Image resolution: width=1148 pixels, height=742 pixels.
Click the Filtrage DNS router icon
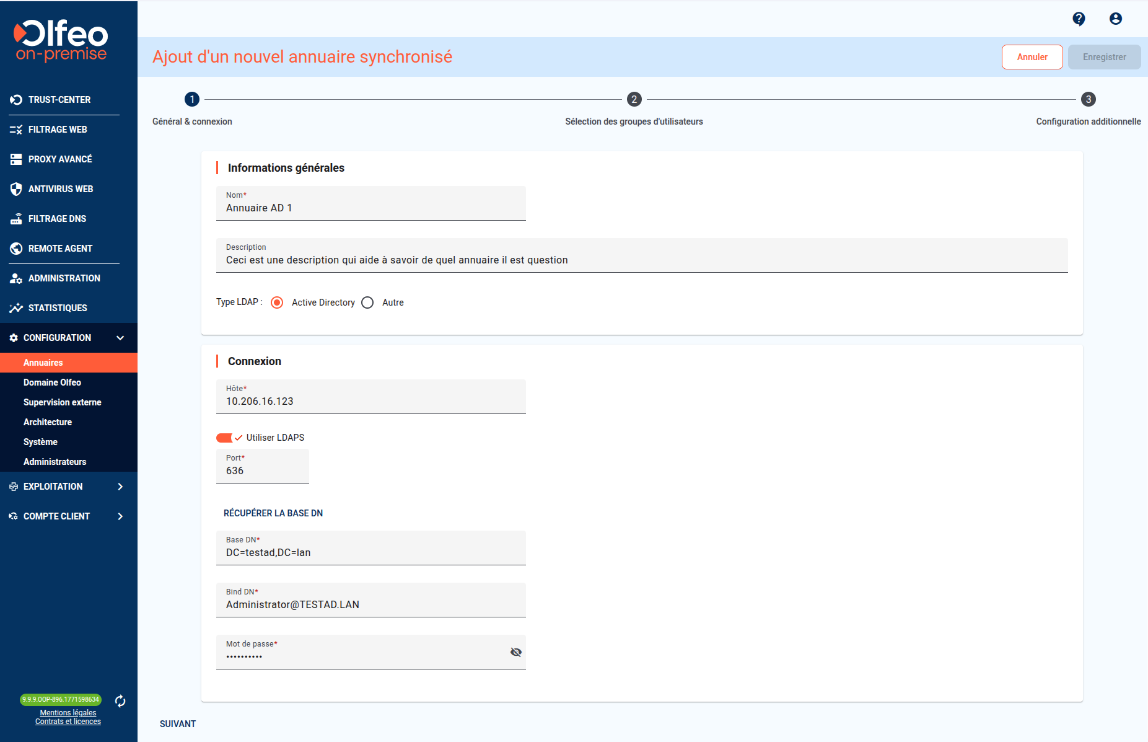coord(16,219)
